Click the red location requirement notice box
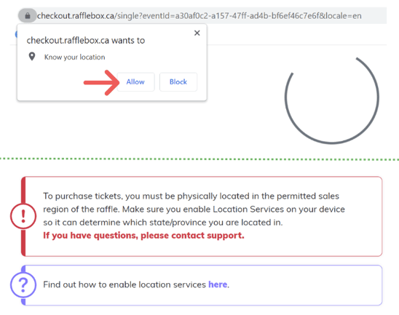 pos(202,216)
